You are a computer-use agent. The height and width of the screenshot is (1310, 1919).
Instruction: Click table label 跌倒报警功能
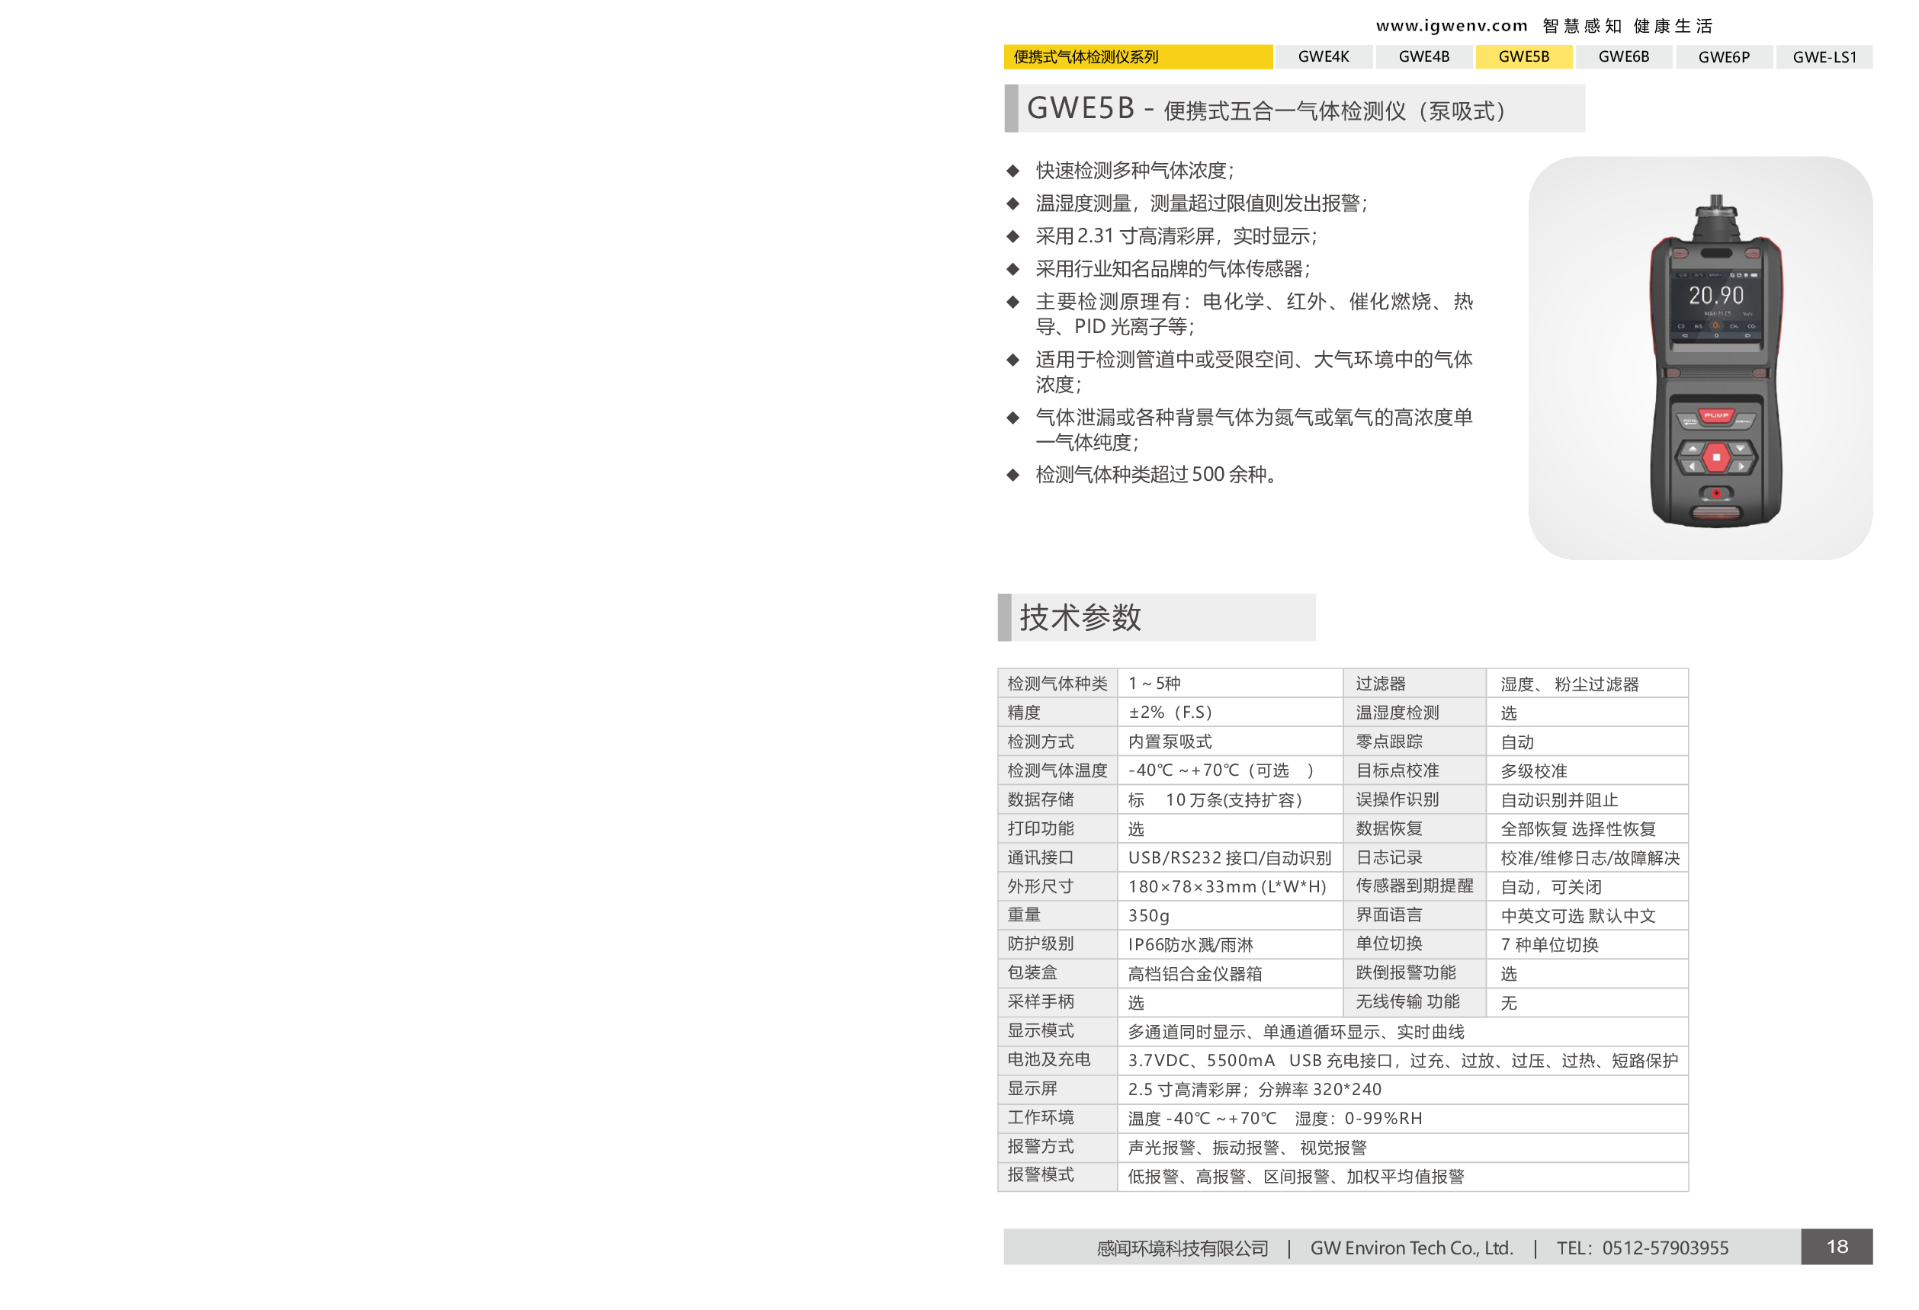1405,972
